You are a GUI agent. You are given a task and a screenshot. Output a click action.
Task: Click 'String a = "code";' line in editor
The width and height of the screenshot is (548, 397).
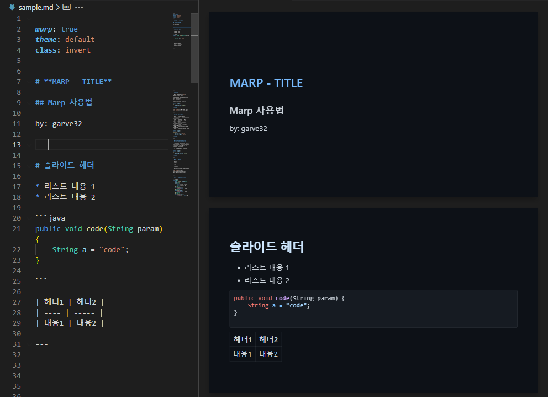tap(90, 249)
